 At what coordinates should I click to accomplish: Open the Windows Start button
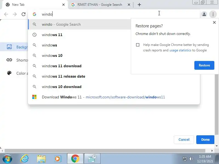7,159
